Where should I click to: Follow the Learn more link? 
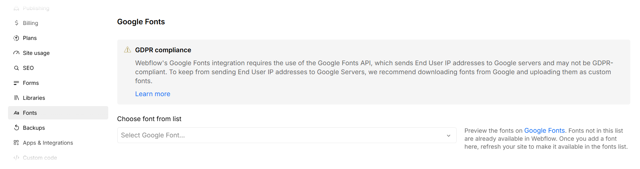pos(153,94)
